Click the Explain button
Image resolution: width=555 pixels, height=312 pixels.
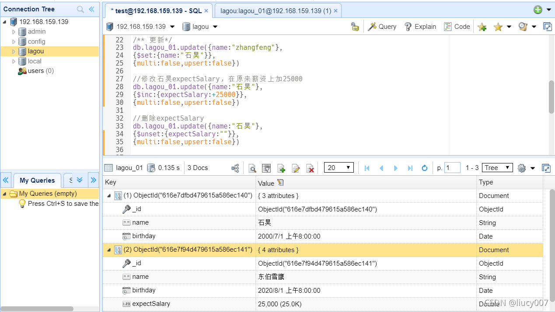420,27
